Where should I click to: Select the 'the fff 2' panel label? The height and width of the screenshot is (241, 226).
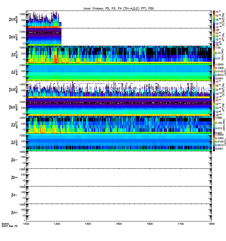14,177
